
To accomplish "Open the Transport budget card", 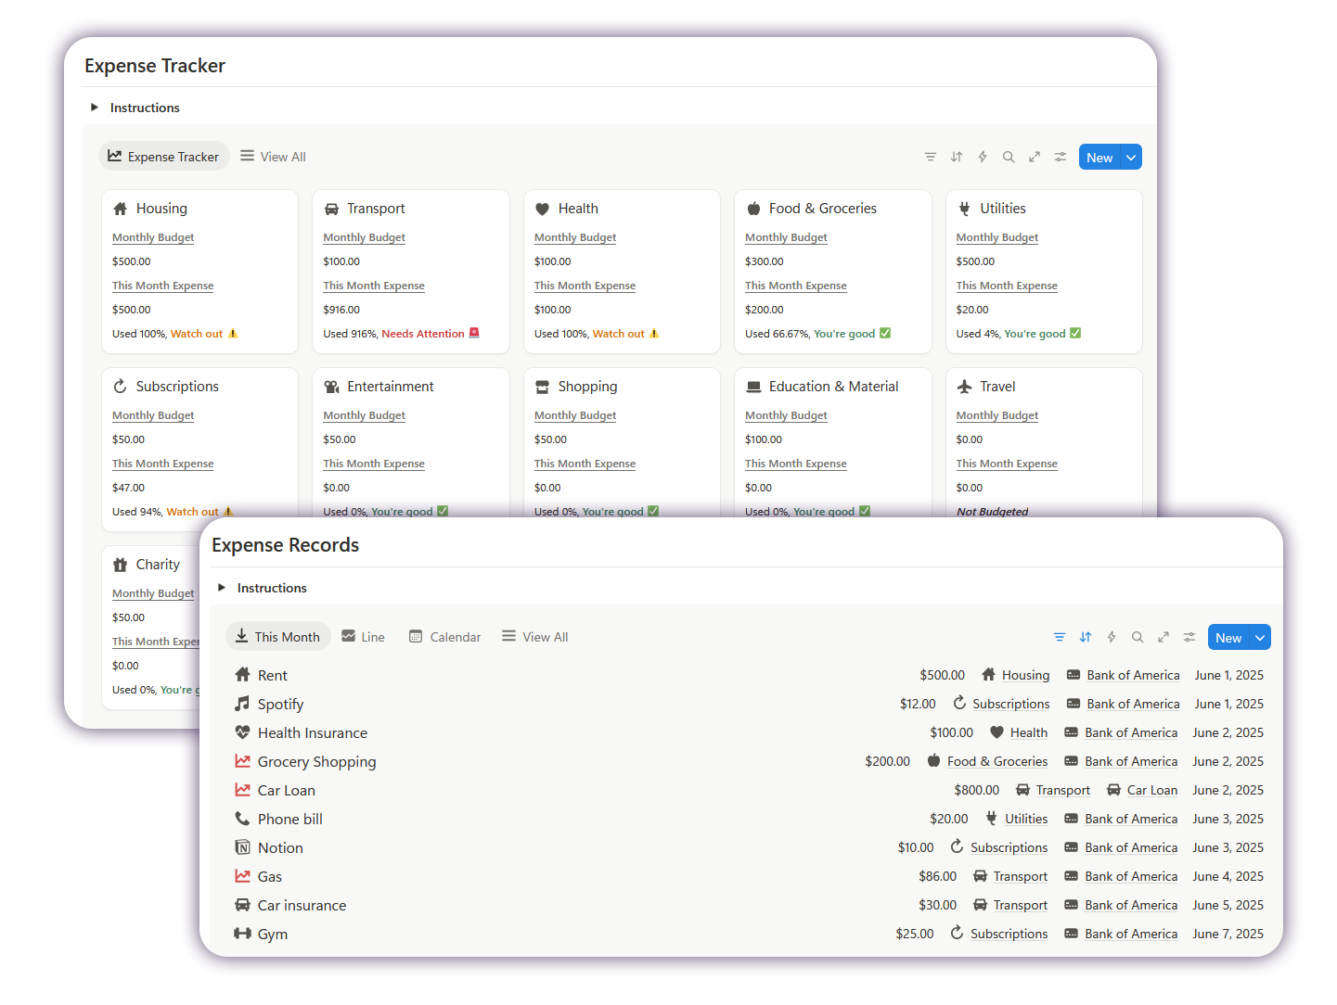I will [376, 209].
